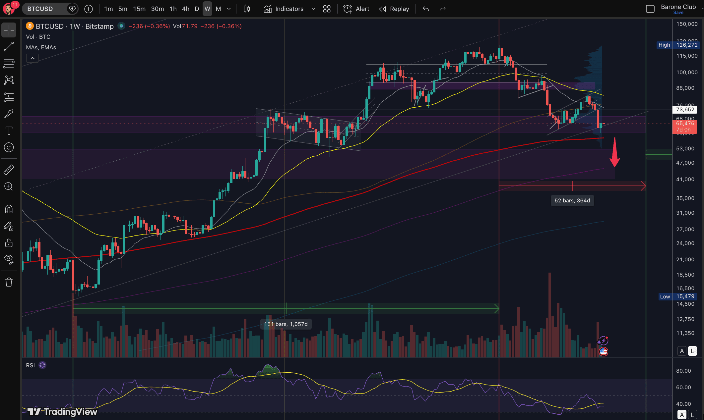
Task: Select the M monthly timeframe
Action: point(218,9)
